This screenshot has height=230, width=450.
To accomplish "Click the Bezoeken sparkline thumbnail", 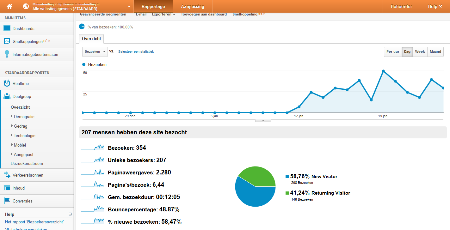I will [x=92, y=148].
